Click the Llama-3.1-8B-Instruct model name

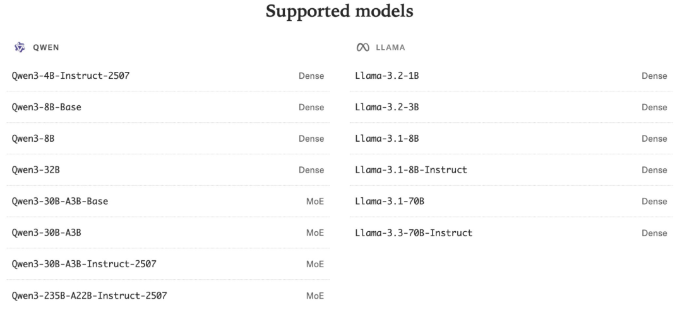pyautogui.click(x=412, y=170)
